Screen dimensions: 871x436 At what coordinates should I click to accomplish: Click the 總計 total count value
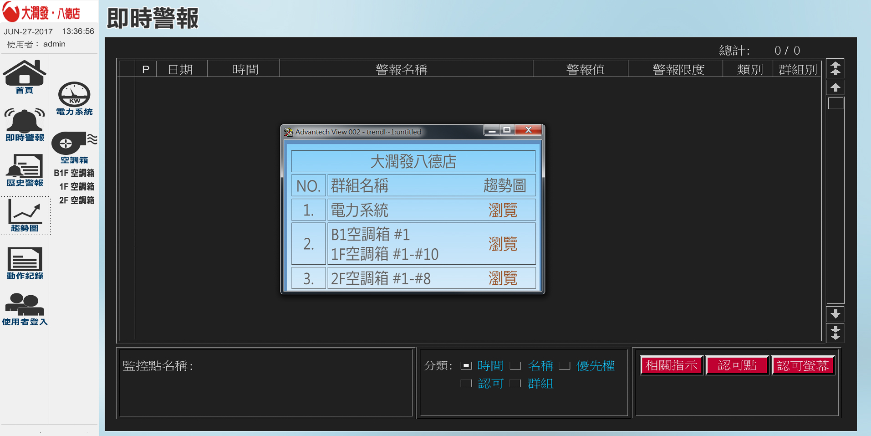(787, 50)
